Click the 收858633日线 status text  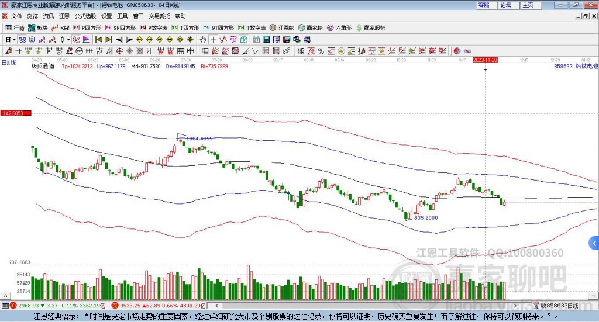[x=559, y=306]
